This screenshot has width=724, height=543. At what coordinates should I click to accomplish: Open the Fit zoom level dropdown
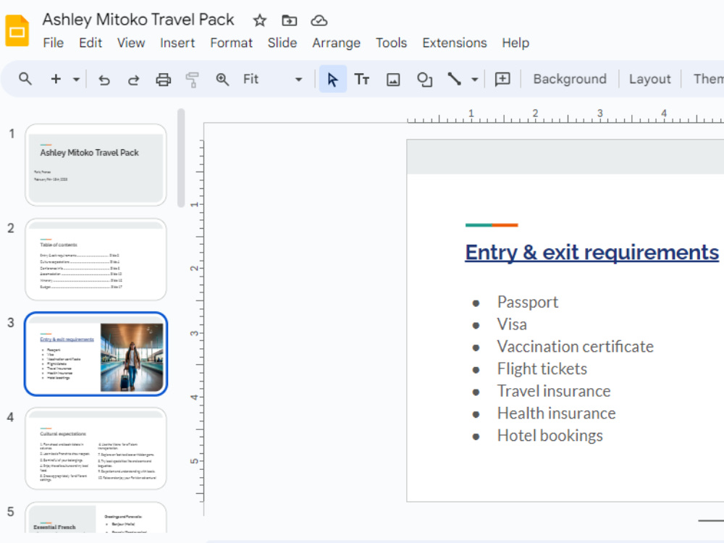pos(272,80)
